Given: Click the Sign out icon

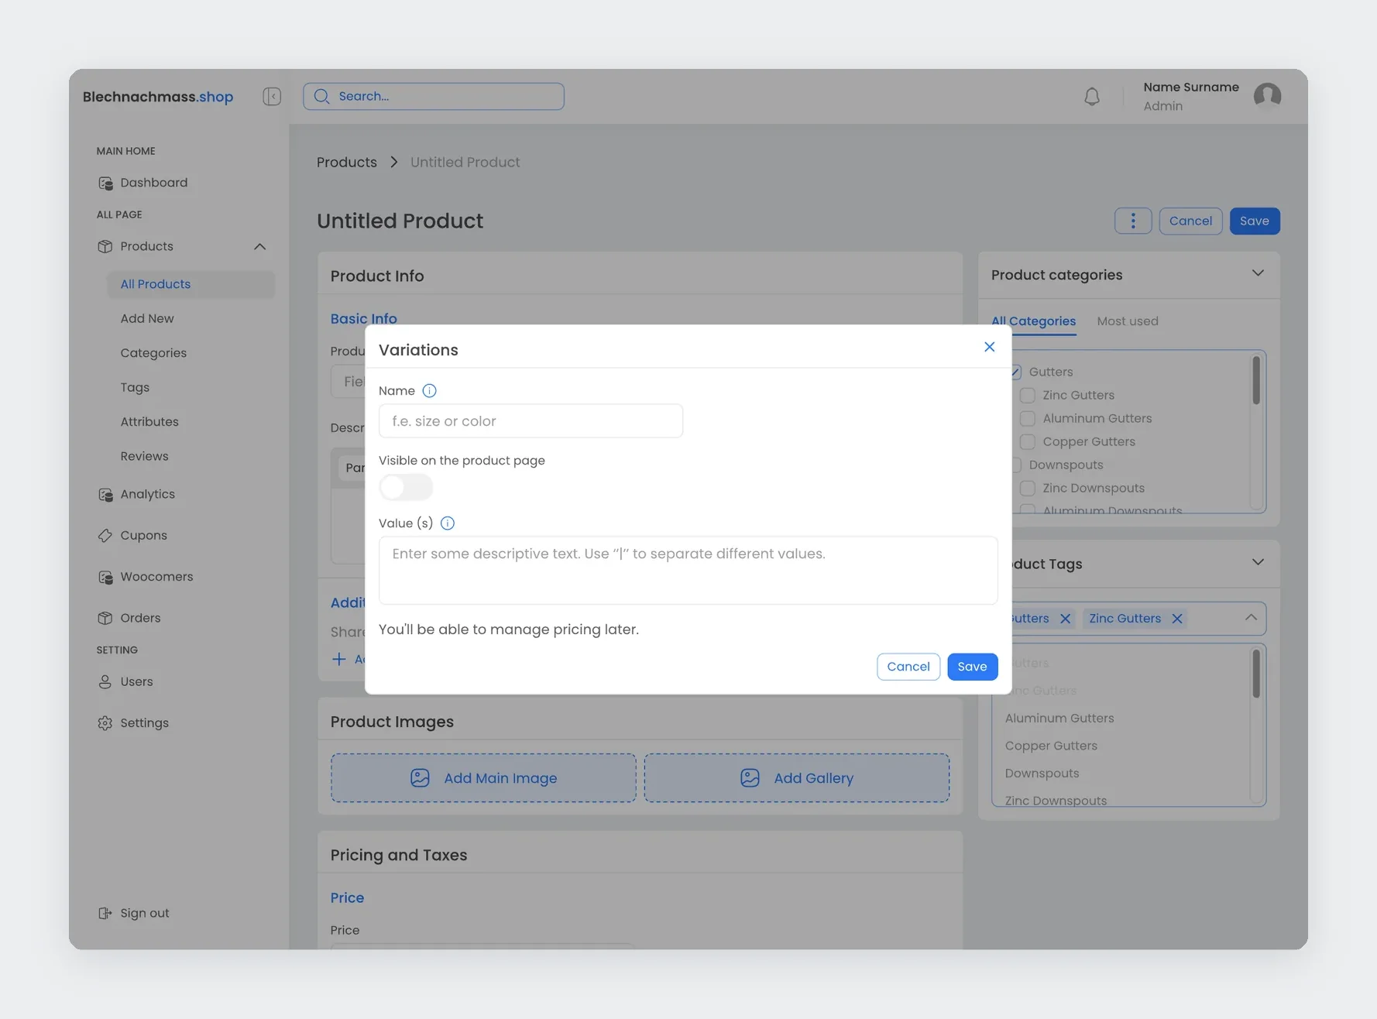Looking at the screenshot, I should tap(105, 913).
